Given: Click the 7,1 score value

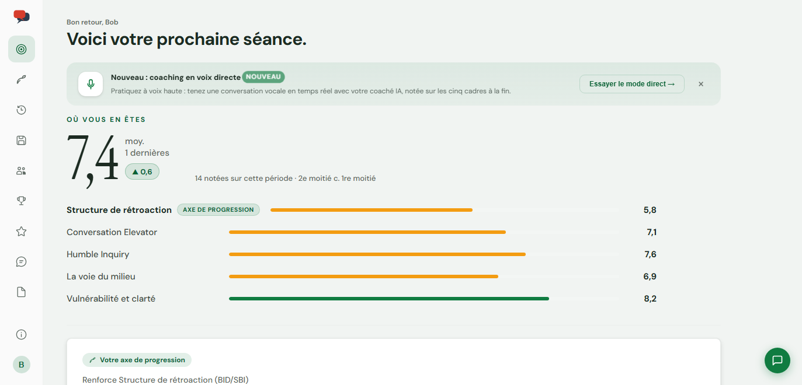Looking at the screenshot, I should [651, 232].
